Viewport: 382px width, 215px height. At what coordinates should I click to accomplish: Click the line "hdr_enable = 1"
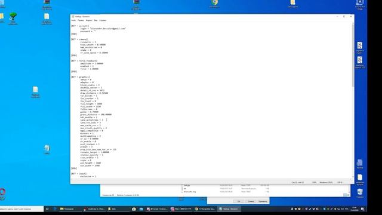click(88, 117)
